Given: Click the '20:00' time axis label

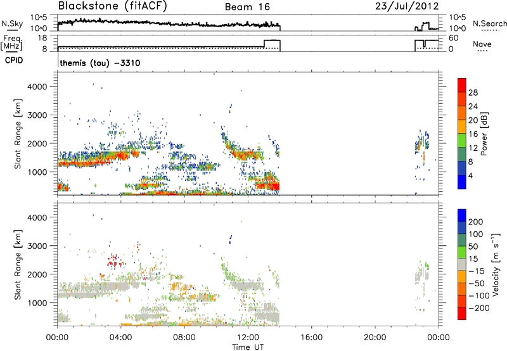Looking at the screenshot, I should click(x=375, y=338).
